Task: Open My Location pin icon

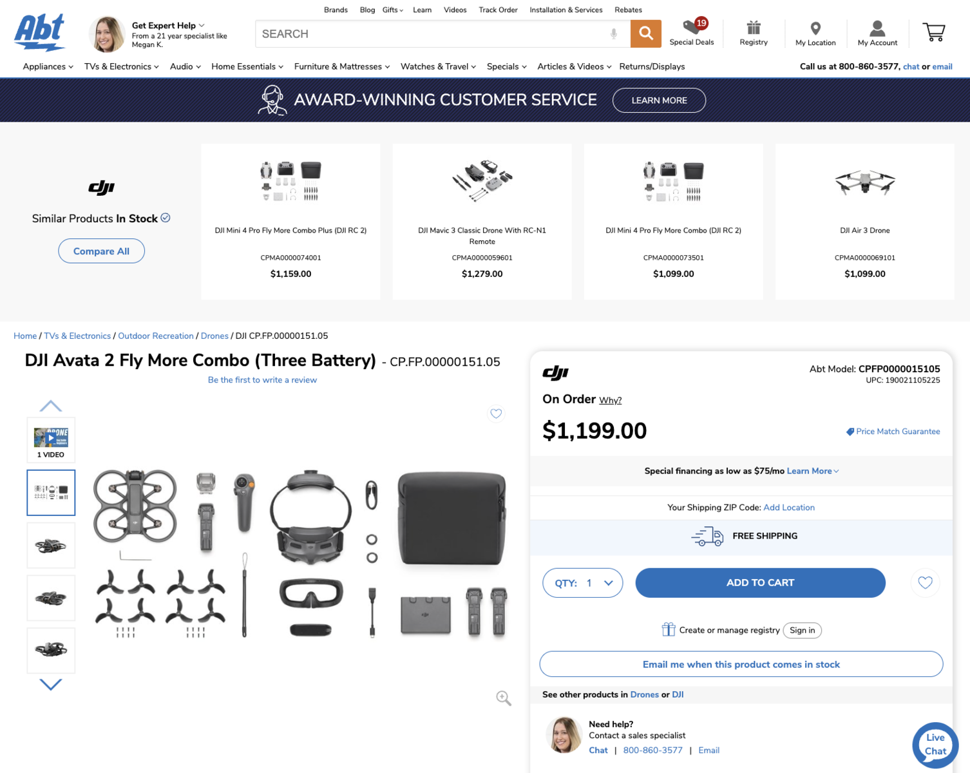Action: click(815, 28)
